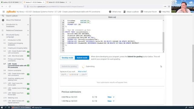Open the What is this? link
The image size is (194, 109).
coord(82,71)
